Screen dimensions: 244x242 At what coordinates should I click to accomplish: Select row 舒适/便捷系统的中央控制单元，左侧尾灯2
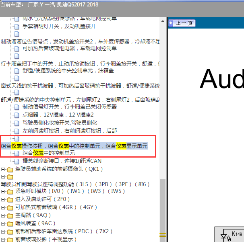coord(80,100)
